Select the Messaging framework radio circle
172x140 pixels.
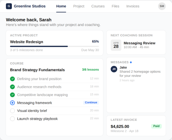(x=12, y=103)
